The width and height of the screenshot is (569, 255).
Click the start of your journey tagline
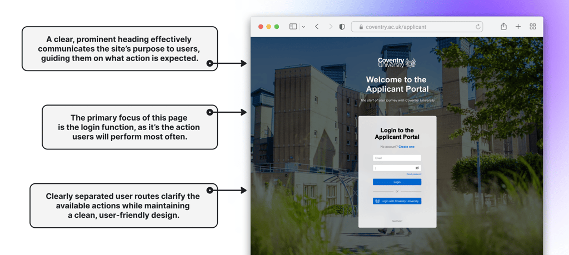(x=397, y=100)
